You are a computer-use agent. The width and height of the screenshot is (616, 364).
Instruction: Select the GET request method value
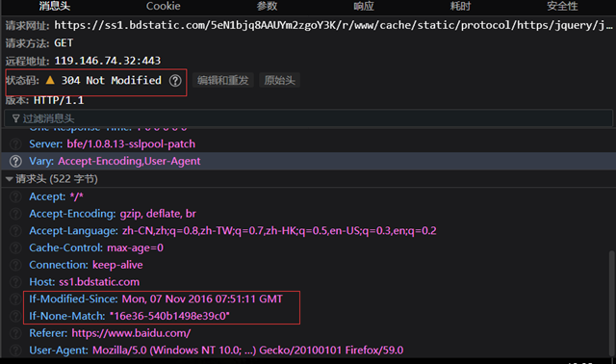coord(64,42)
